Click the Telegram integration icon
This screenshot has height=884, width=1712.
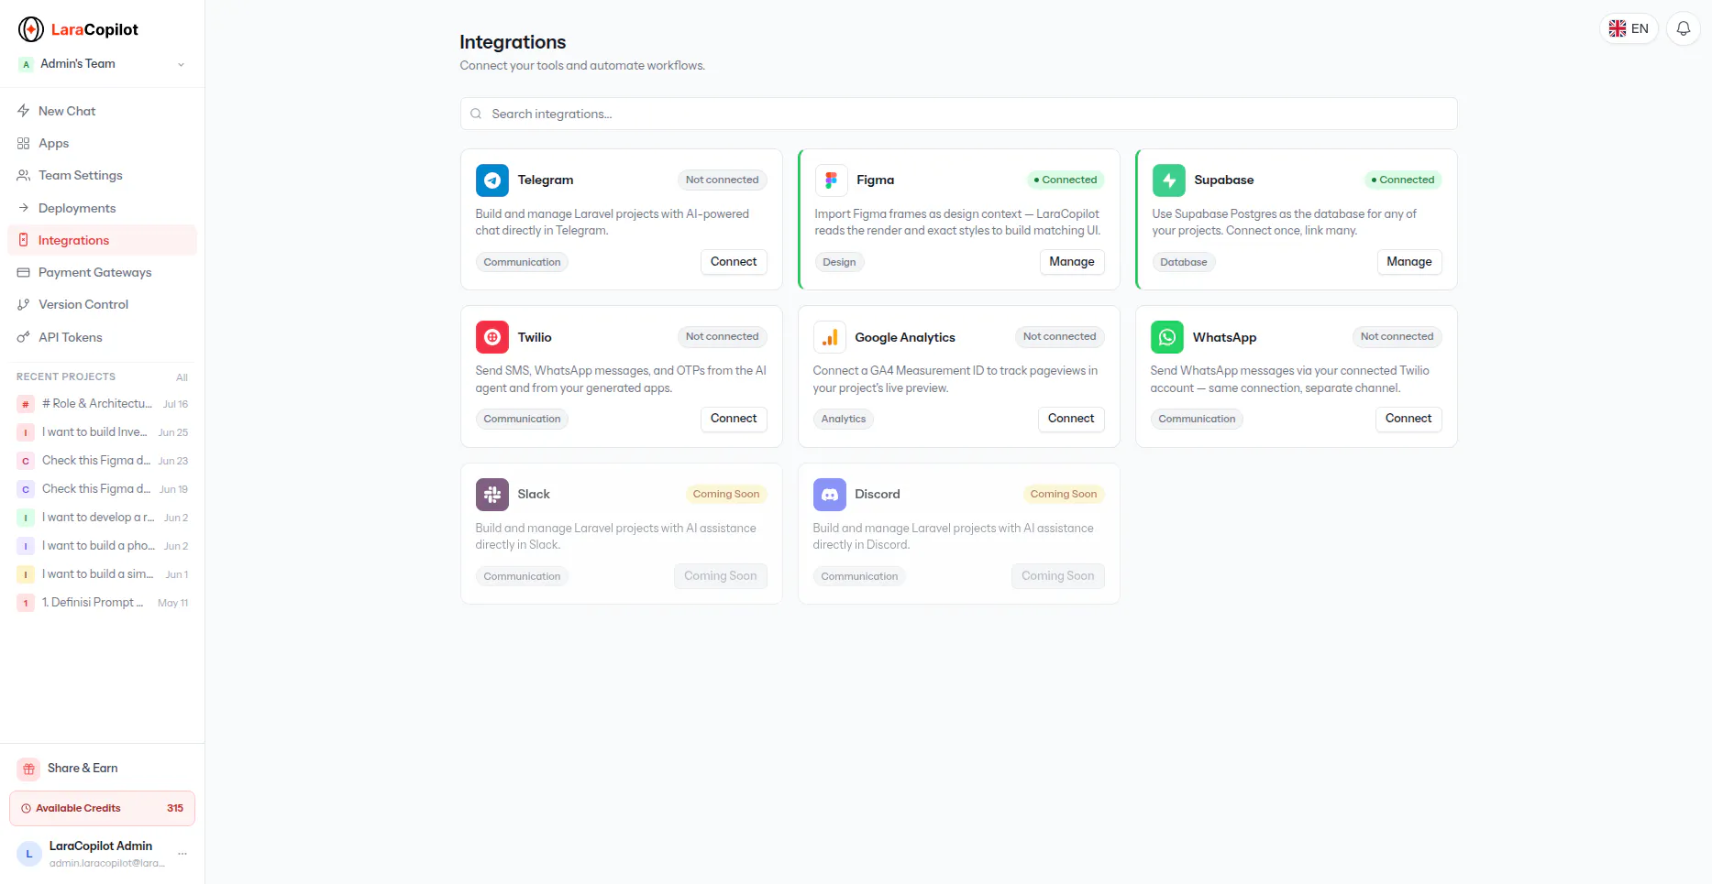pos(492,180)
